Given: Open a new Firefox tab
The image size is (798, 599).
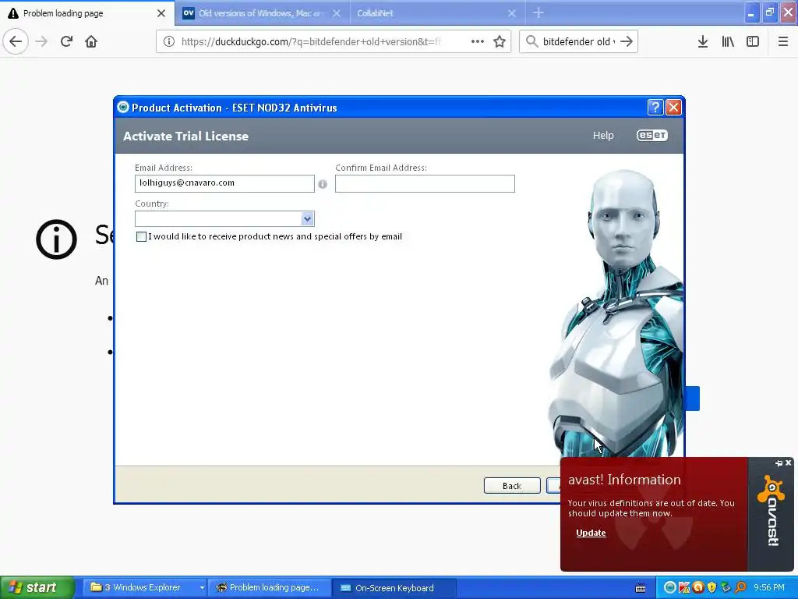Looking at the screenshot, I should tap(538, 13).
